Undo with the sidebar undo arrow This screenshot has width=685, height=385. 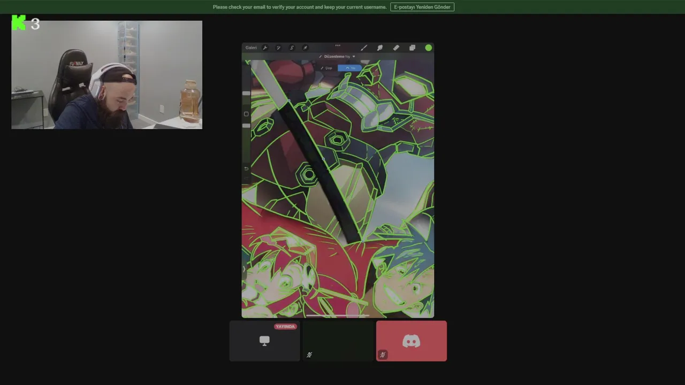click(246, 168)
